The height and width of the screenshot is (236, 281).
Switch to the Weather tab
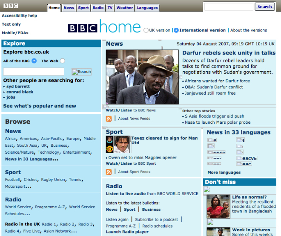click(x=125, y=8)
